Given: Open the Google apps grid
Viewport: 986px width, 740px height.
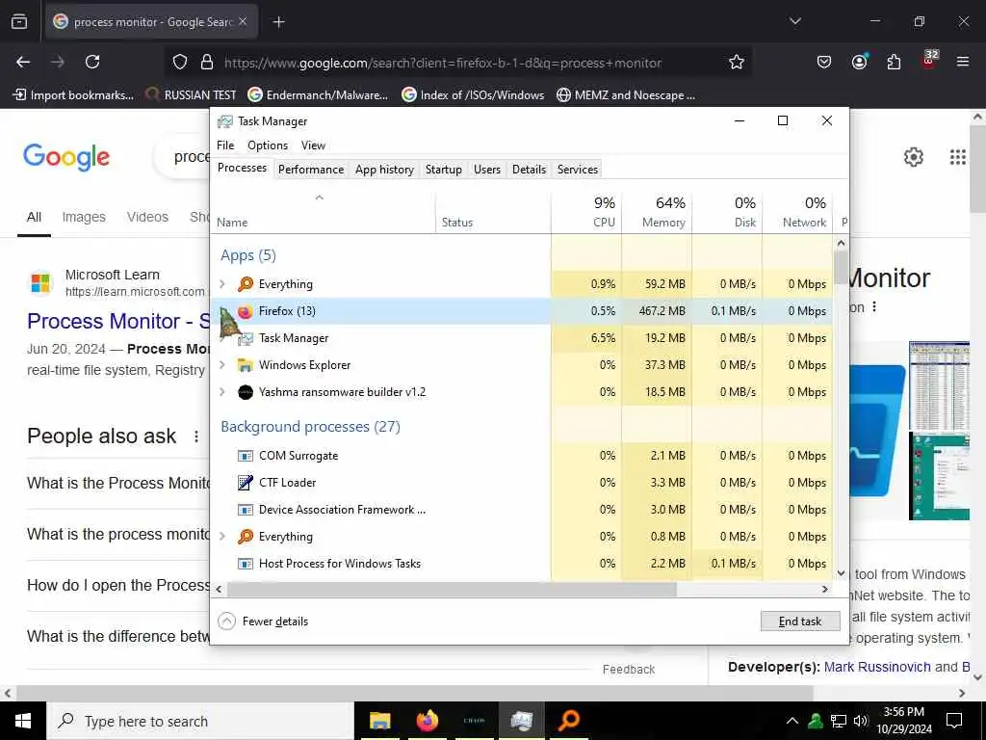Looking at the screenshot, I should click(958, 157).
